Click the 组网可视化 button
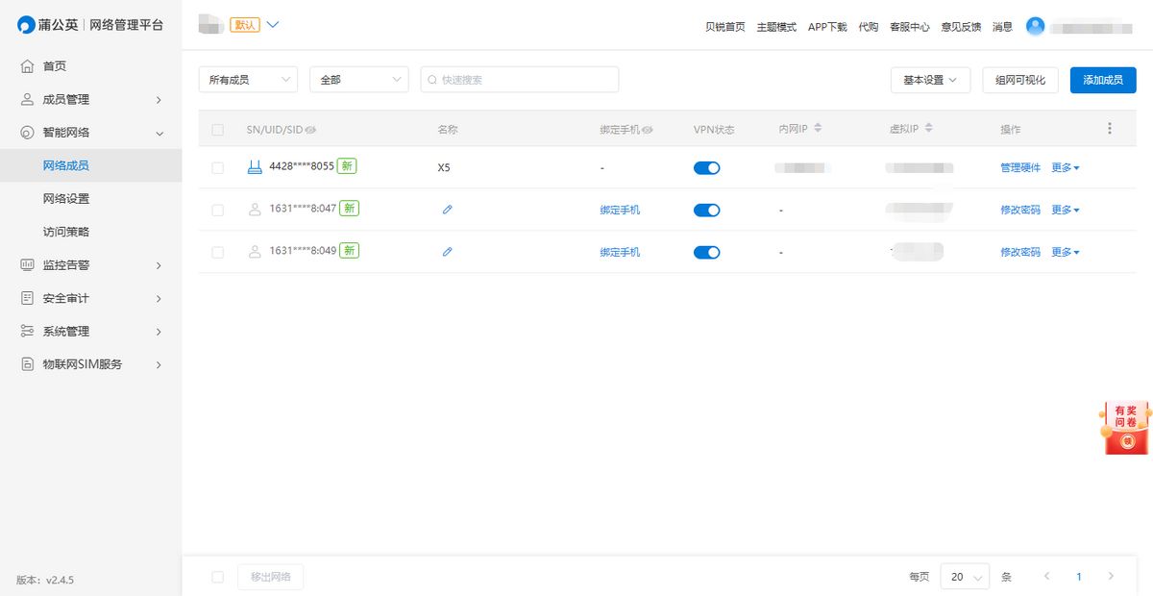 pyautogui.click(x=1020, y=80)
